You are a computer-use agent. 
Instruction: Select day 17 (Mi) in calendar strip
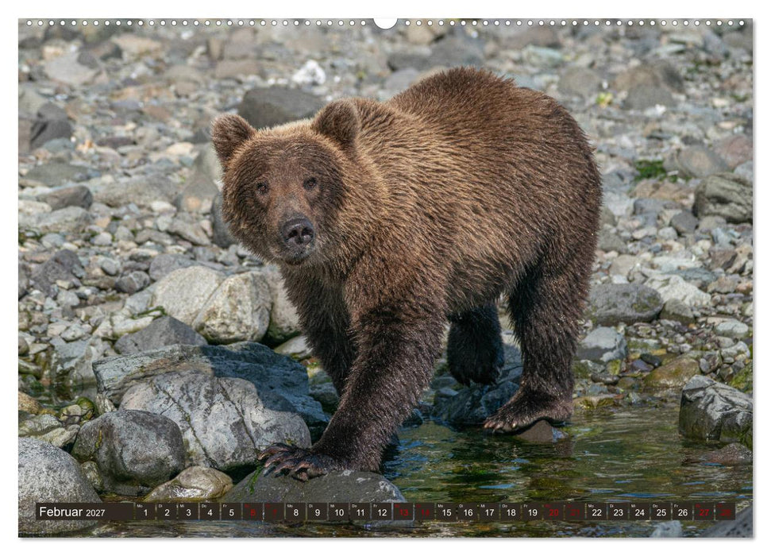pyautogui.click(x=489, y=512)
